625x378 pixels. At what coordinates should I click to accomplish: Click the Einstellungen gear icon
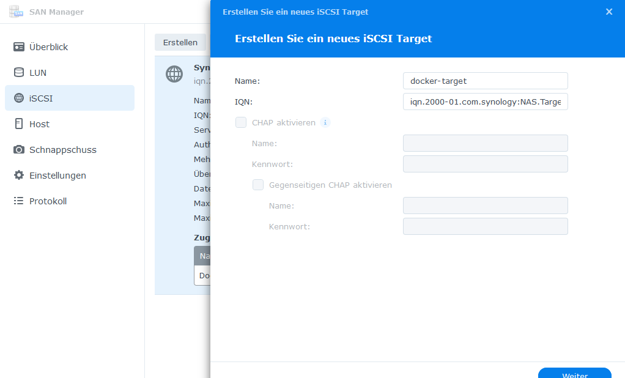[19, 176]
